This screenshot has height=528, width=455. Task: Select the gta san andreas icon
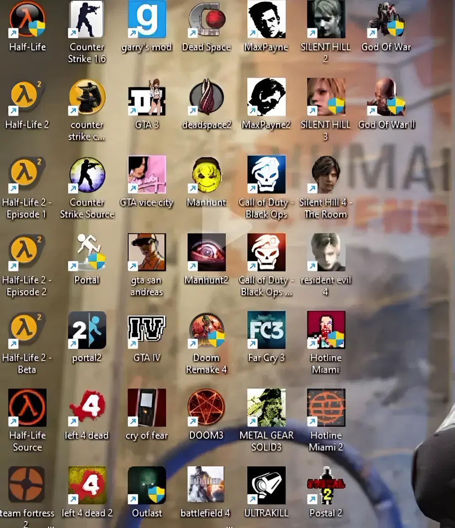coord(147,252)
